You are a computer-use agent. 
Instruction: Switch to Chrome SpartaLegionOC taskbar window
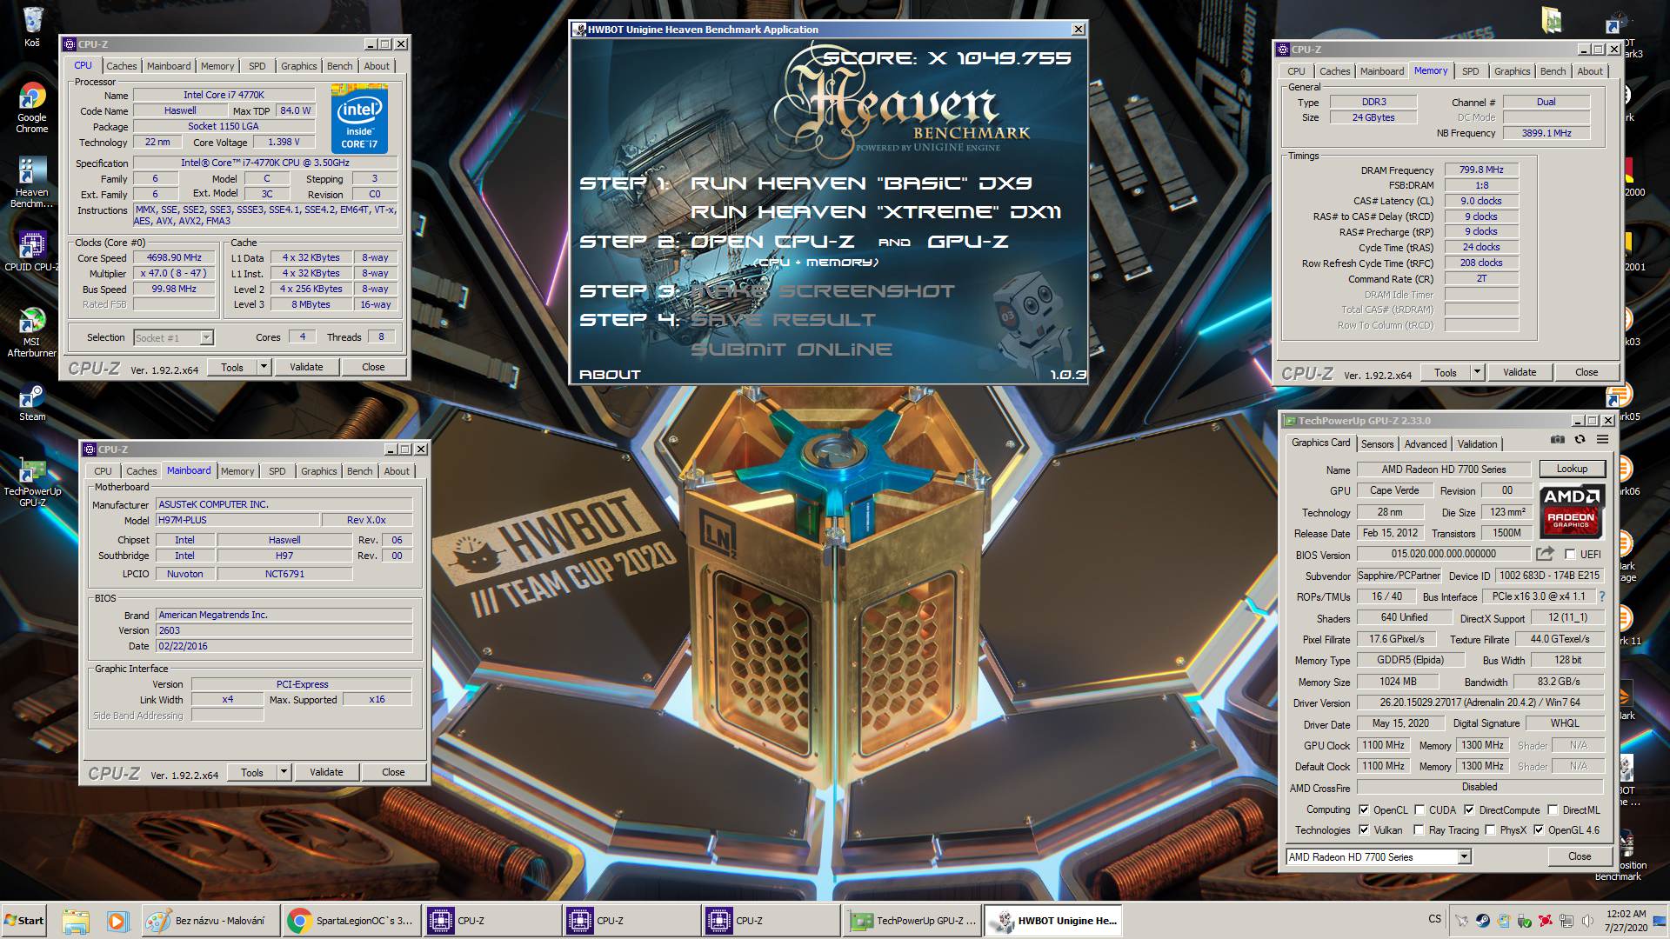(351, 921)
